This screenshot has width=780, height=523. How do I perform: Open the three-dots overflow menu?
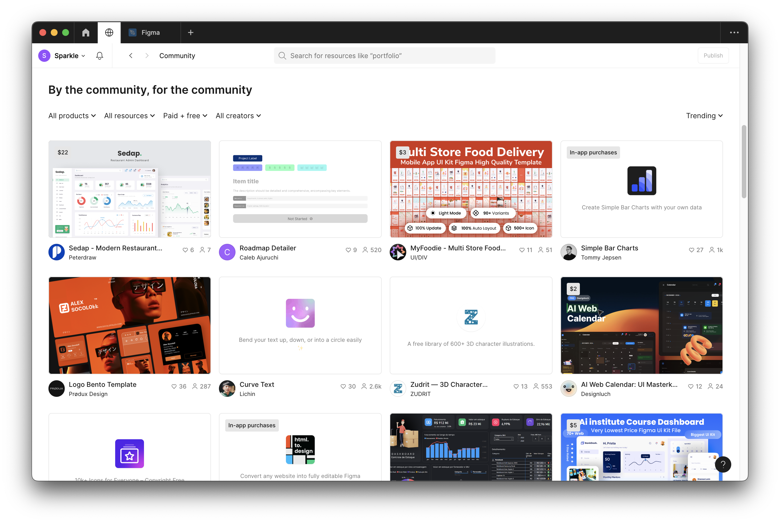734,32
